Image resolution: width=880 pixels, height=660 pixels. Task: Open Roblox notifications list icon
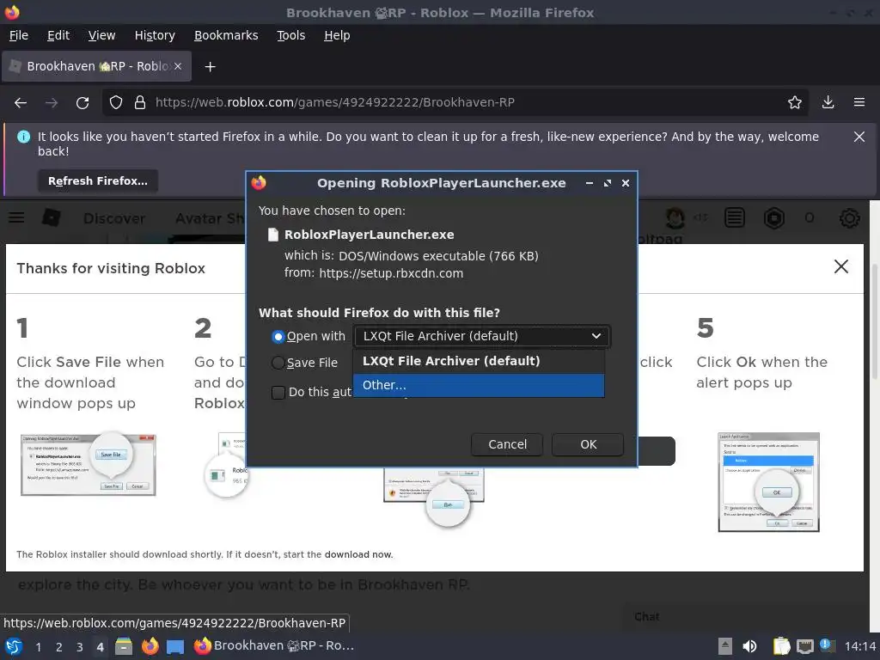click(735, 217)
